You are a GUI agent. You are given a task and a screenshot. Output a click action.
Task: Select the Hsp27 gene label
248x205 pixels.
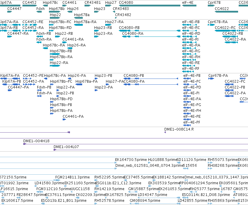pos(111,3)
